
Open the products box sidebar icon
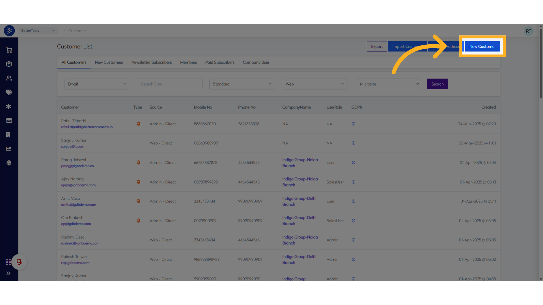[9, 64]
